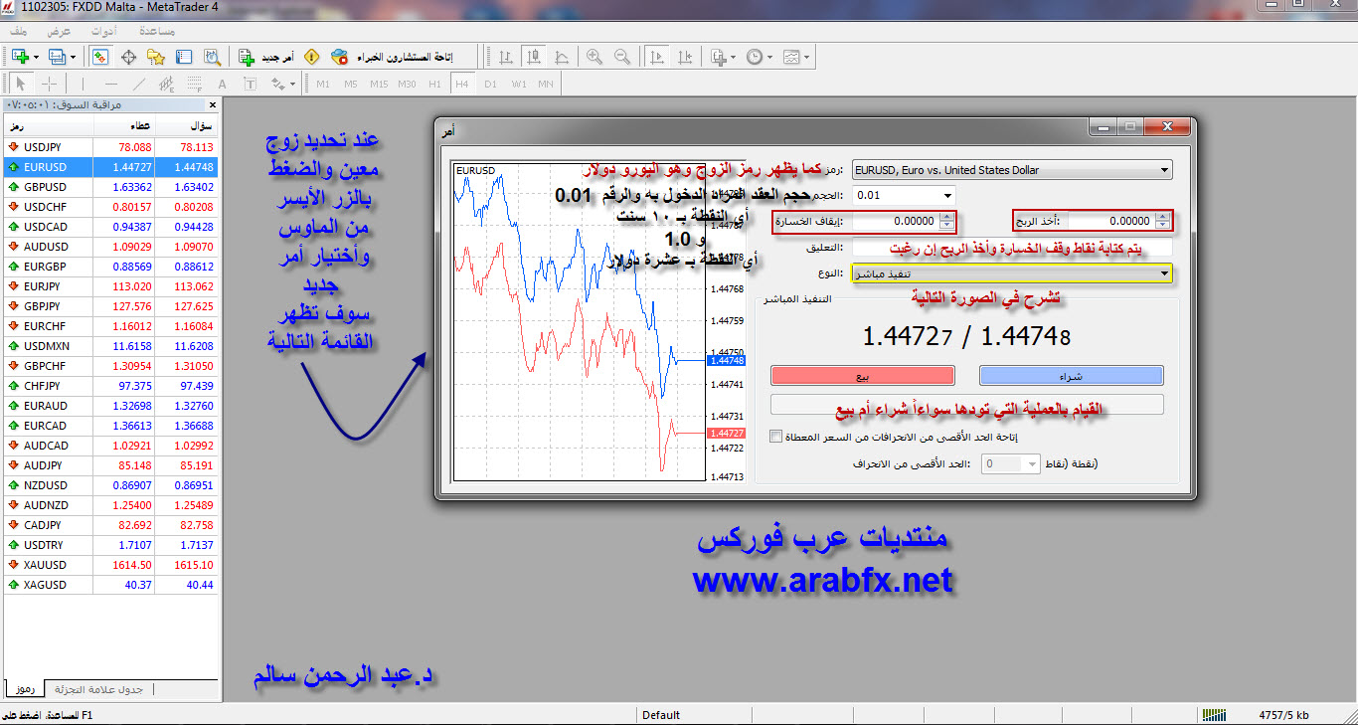Viewport: 1358px width, 725px height.
Task: Open the مساعدة (Help) menu
Action: tap(158, 31)
